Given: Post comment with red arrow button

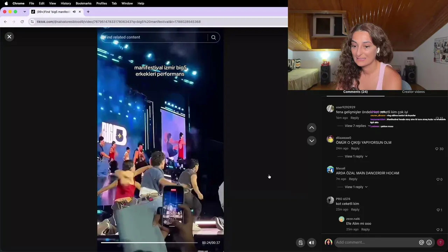Looking at the screenshot, I should tap(440, 242).
